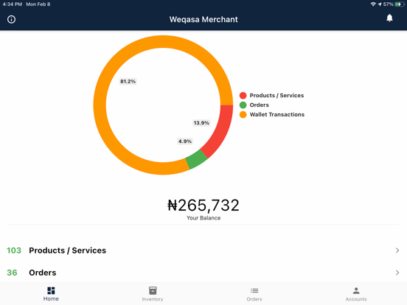
Task: Select the 13.9% chart label
Action: coord(201,123)
